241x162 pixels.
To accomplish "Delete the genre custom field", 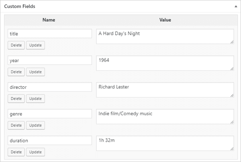I will click(16, 125).
